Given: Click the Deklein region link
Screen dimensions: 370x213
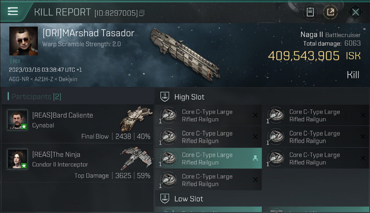Looking at the screenshot, I should point(68,79).
